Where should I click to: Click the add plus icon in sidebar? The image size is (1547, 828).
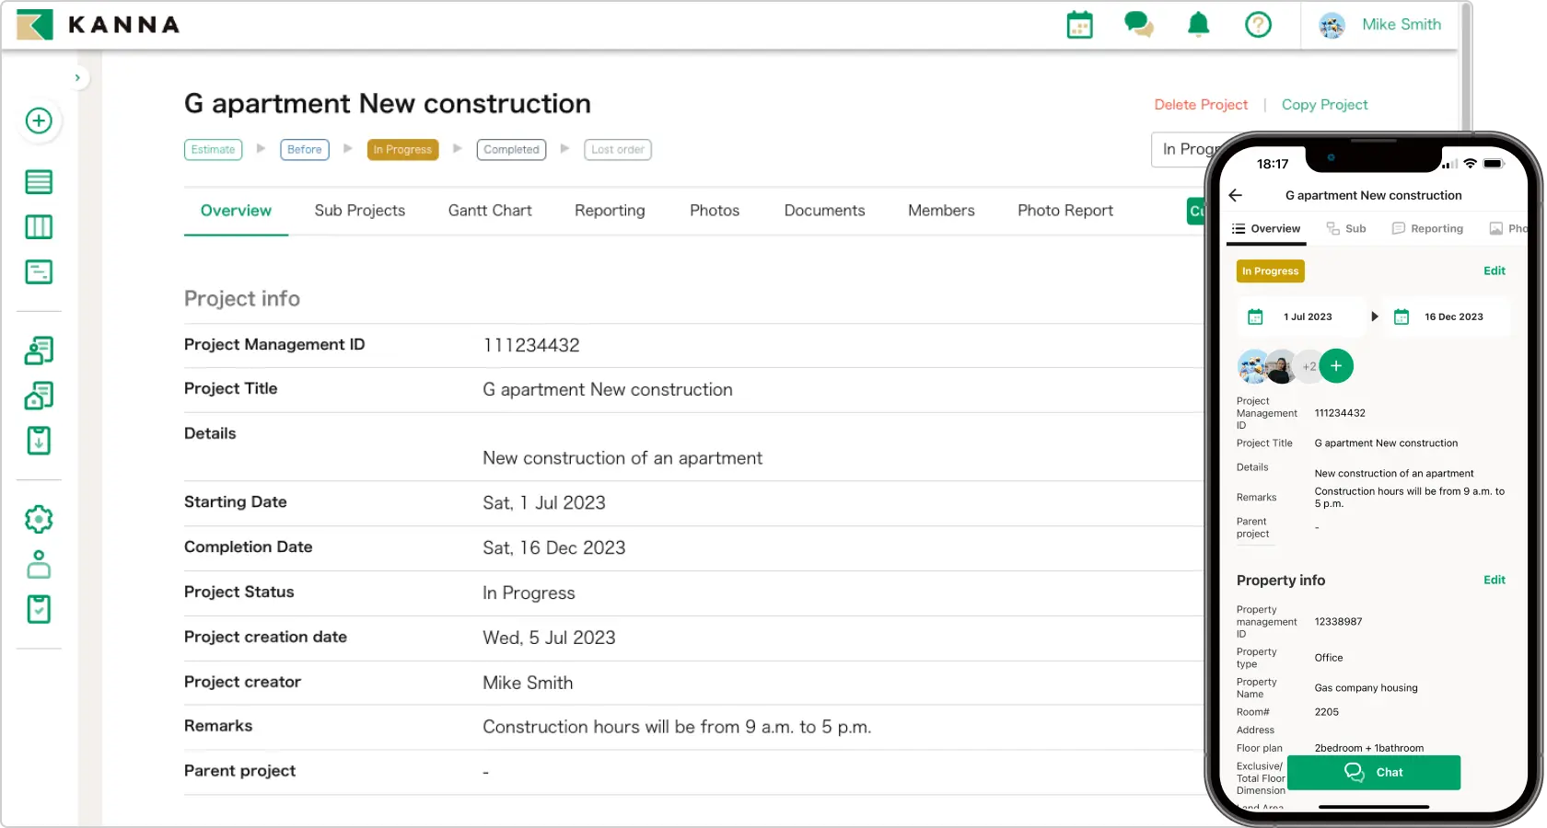click(39, 121)
